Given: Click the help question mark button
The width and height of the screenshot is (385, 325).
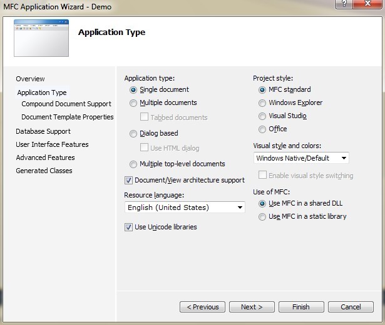Looking at the screenshot, I should [x=344, y=4].
